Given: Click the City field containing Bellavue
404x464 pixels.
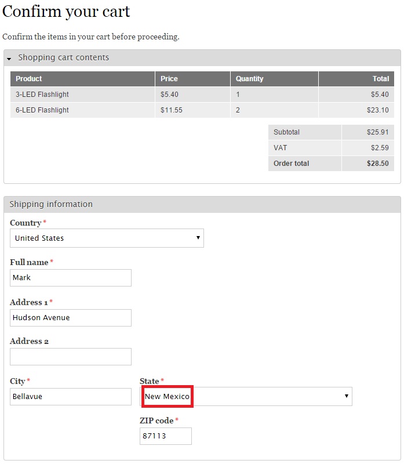Looking at the screenshot, I should tap(70, 396).
